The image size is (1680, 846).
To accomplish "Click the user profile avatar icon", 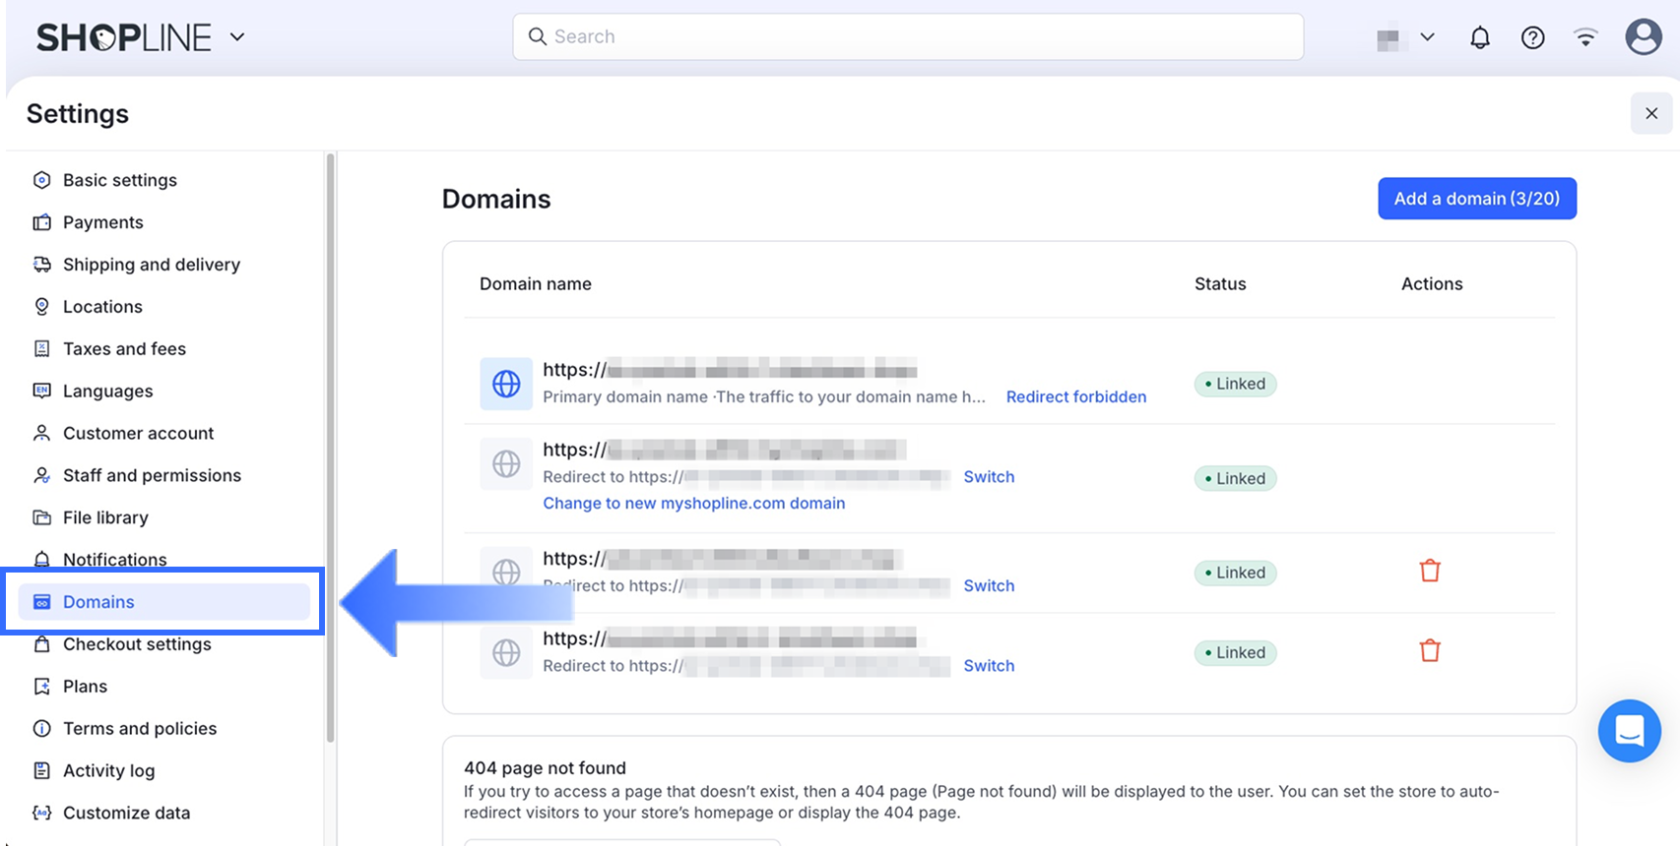I will [1643, 37].
